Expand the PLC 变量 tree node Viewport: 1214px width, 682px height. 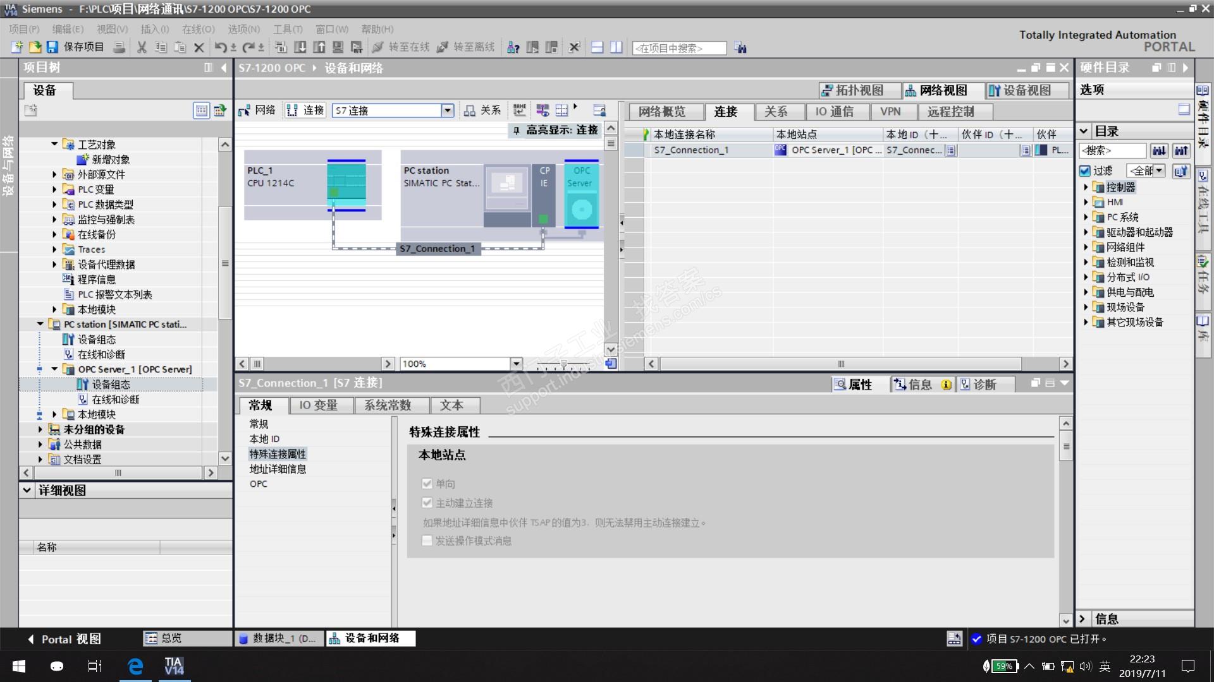tap(54, 189)
